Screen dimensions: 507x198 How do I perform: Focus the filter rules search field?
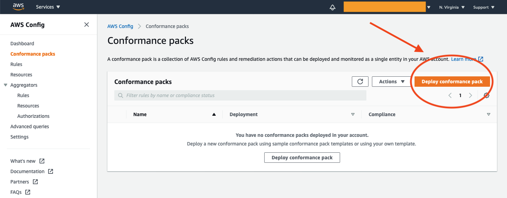[240, 95]
